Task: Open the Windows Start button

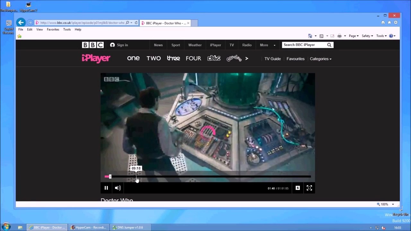Action: click(6, 227)
